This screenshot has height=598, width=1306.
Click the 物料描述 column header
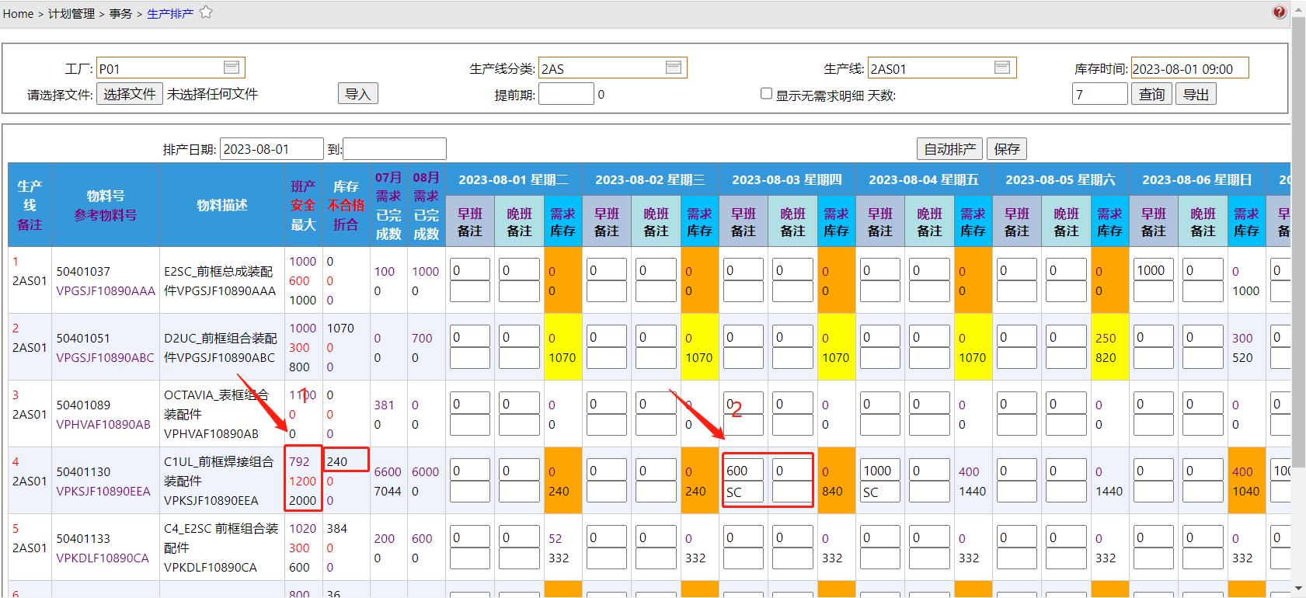[x=222, y=205]
